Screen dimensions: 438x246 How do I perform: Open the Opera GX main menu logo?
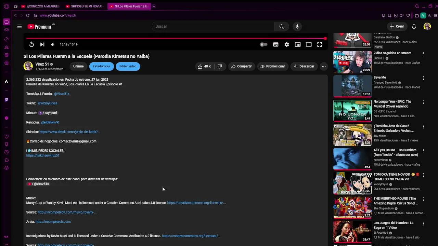coord(7,6)
